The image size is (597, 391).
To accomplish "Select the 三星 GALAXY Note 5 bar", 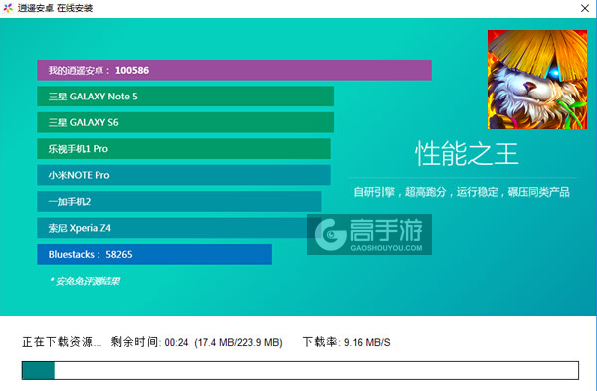I will click(186, 97).
